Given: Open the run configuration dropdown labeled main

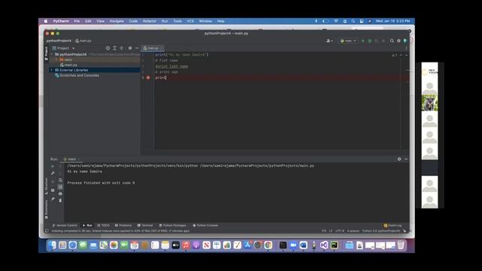Looking at the screenshot, I should (x=348, y=41).
